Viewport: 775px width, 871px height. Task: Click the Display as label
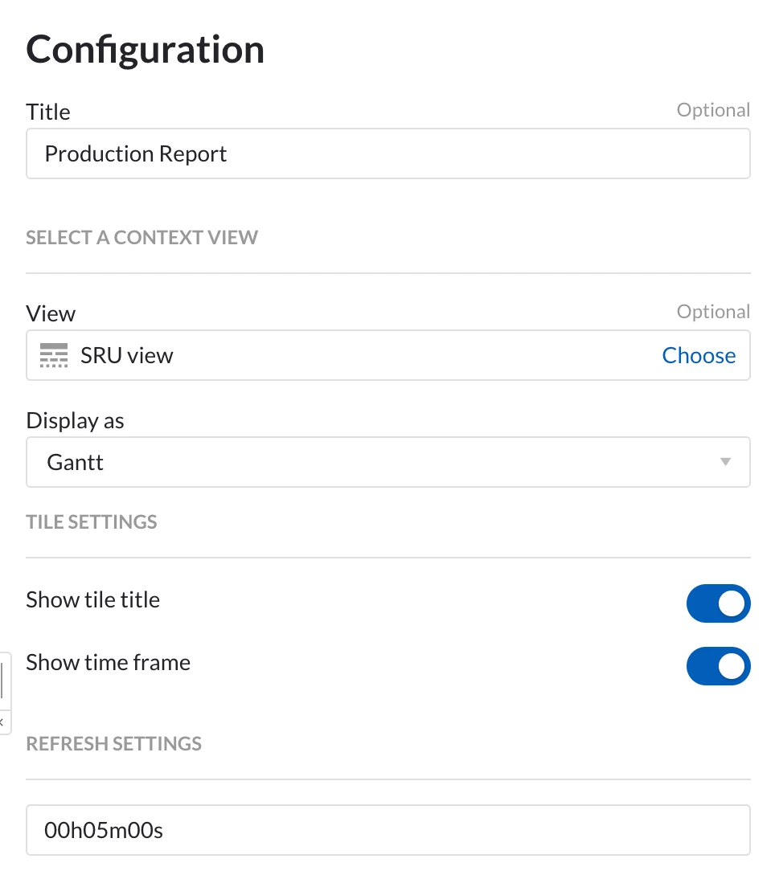(x=75, y=421)
